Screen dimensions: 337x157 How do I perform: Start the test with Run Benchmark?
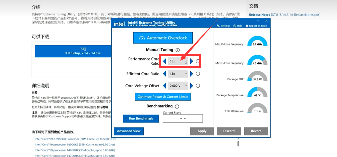tap(141, 119)
